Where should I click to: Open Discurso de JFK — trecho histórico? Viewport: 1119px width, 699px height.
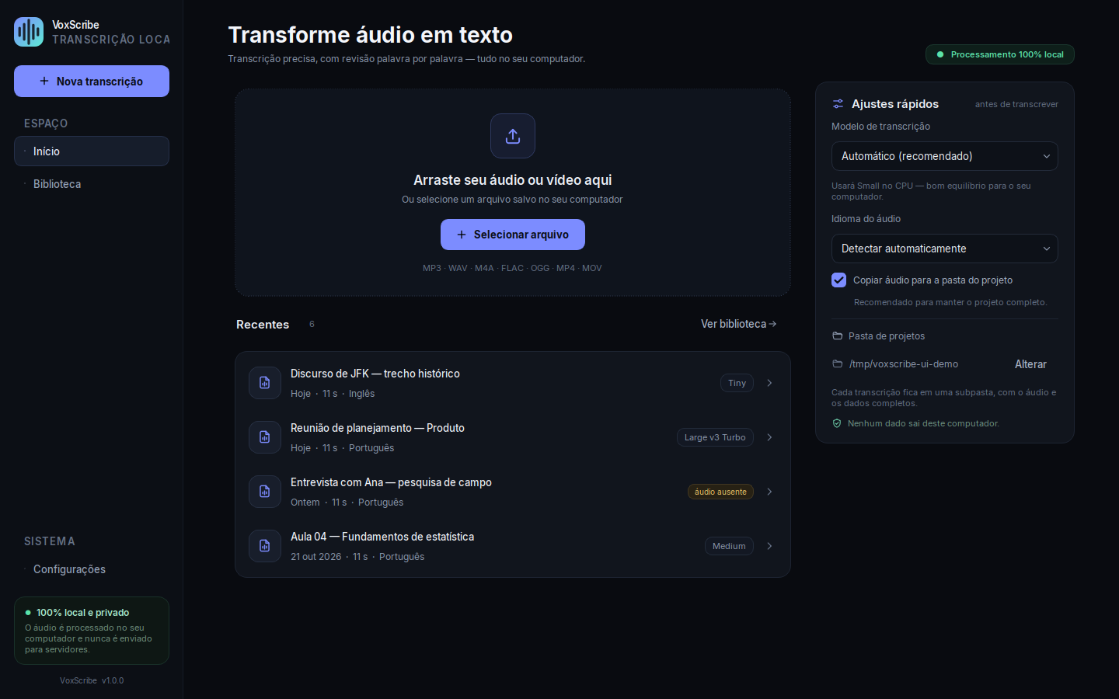pos(513,383)
